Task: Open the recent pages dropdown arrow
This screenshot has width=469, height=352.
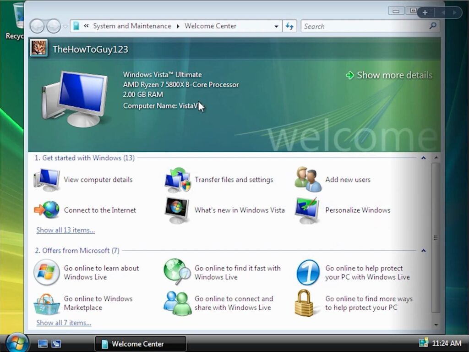Action: [x=65, y=27]
